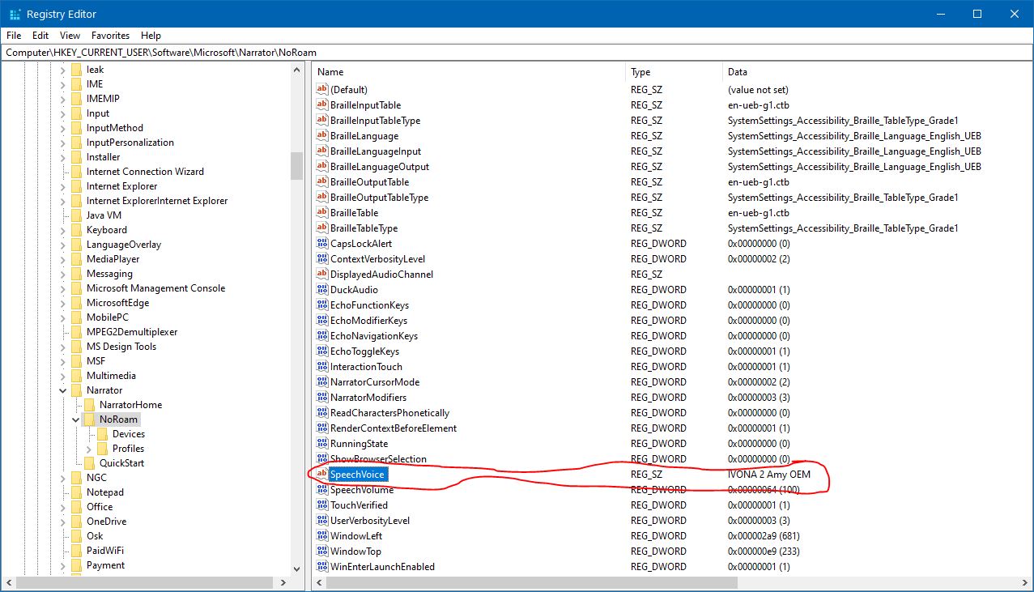
Task: Expand the MediaPlayer key
Action: click(x=63, y=259)
